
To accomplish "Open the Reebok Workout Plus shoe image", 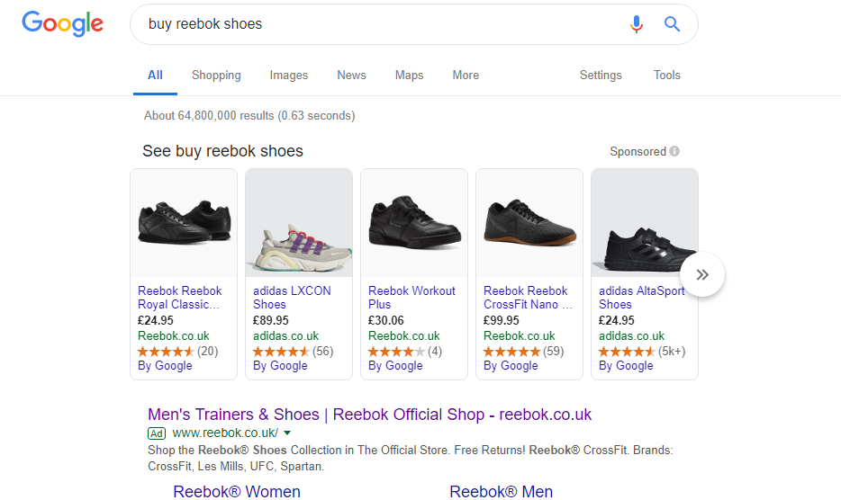I will coord(414,223).
